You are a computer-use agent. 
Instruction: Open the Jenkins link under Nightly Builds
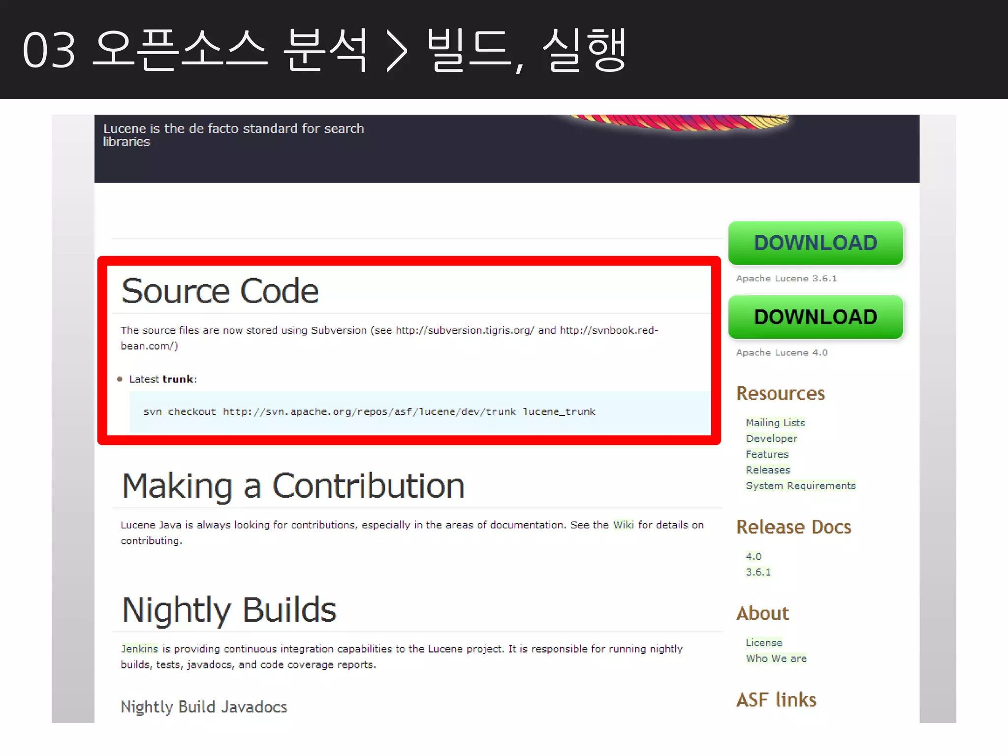tap(140, 649)
